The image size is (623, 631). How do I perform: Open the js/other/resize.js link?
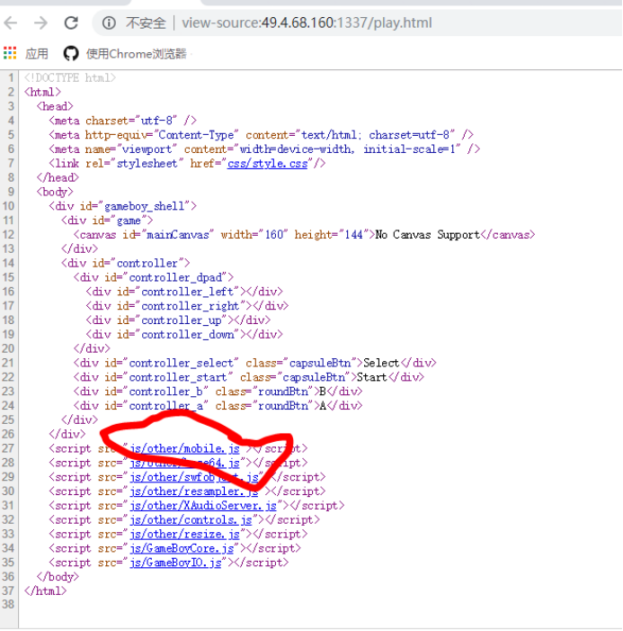coord(184,535)
